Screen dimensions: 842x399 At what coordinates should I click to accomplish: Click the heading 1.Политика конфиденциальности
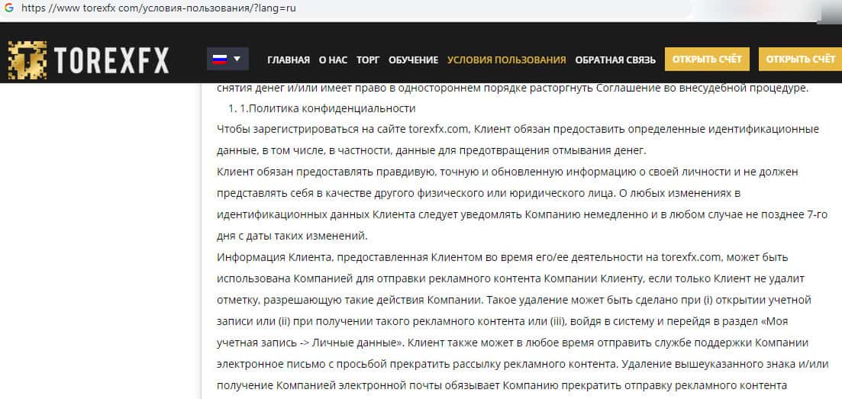click(x=327, y=108)
